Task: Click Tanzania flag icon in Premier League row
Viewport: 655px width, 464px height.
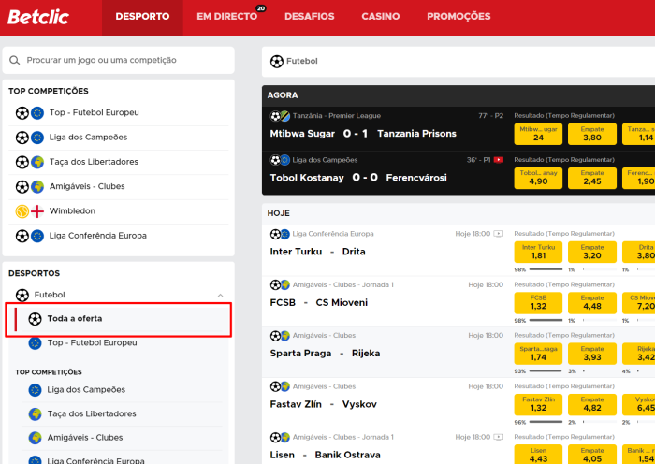Action: [285, 116]
